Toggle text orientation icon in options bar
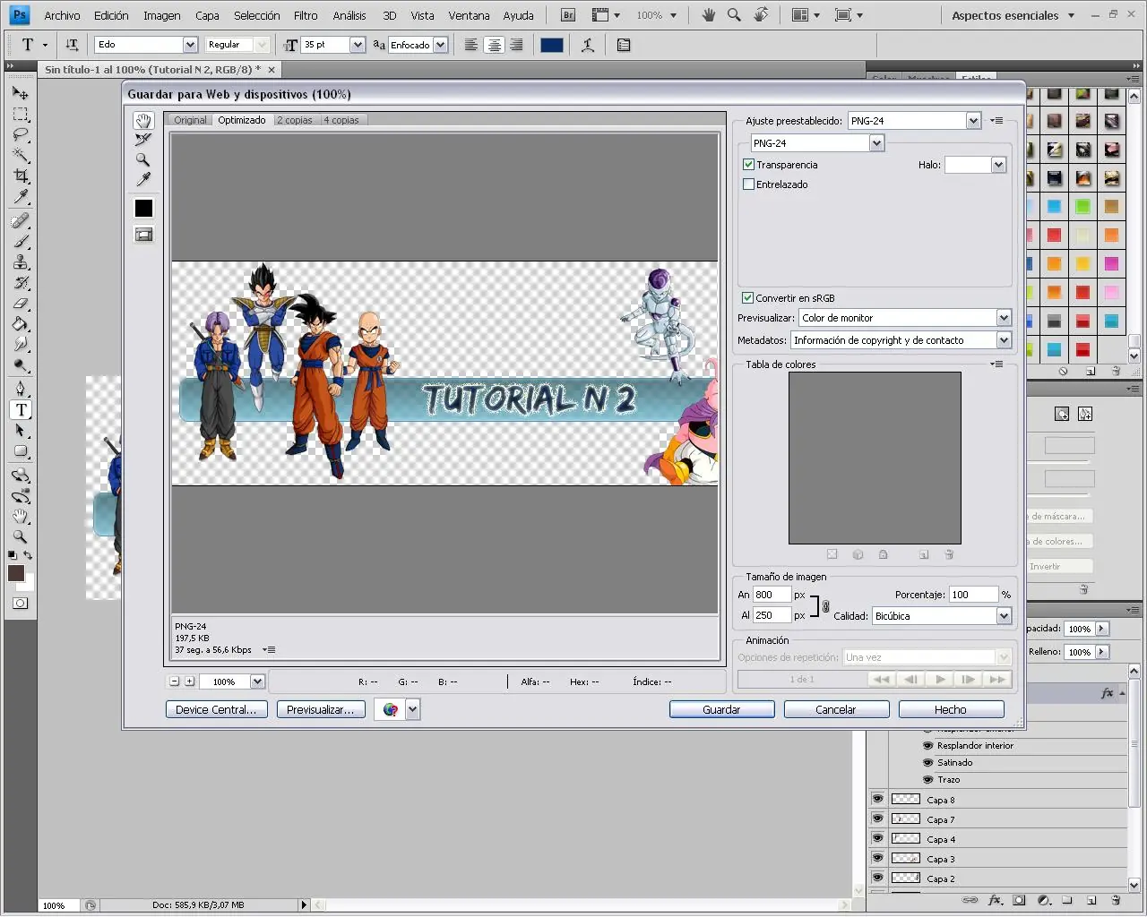The width and height of the screenshot is (1147, 917). tap(72, 45)
